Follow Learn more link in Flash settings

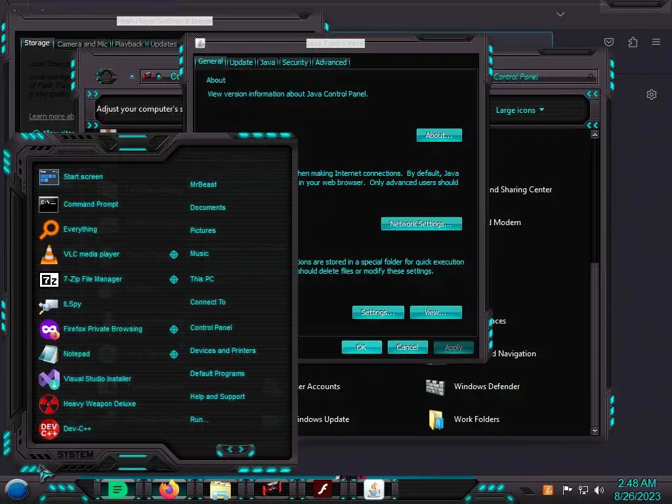coord(51,116)
